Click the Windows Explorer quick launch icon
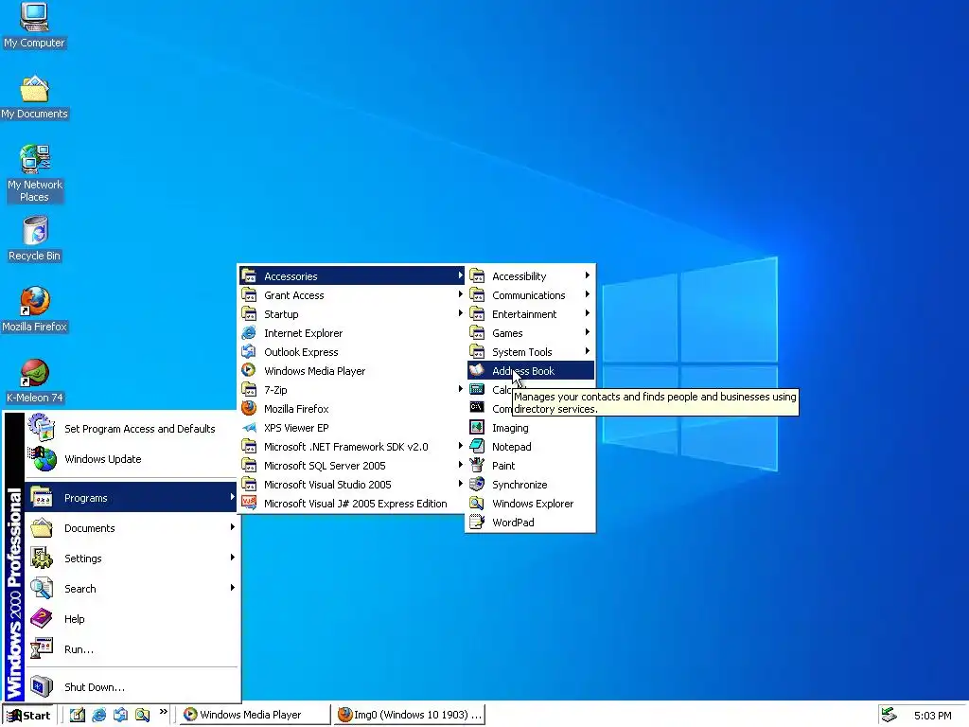The width and height of the screenshot is (969, 727). coord(143,715)
